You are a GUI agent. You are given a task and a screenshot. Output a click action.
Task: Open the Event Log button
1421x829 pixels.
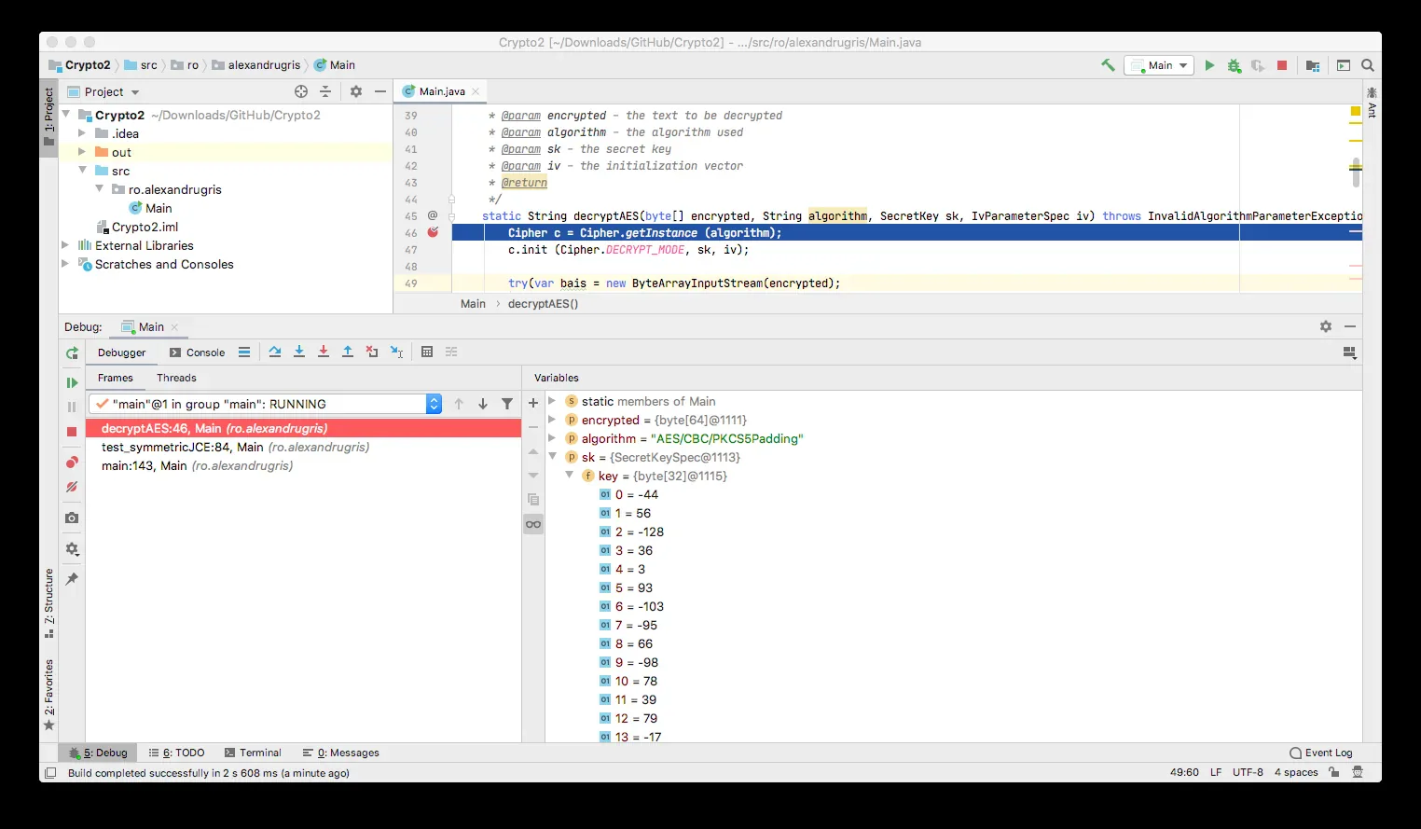click(1321, 753)
